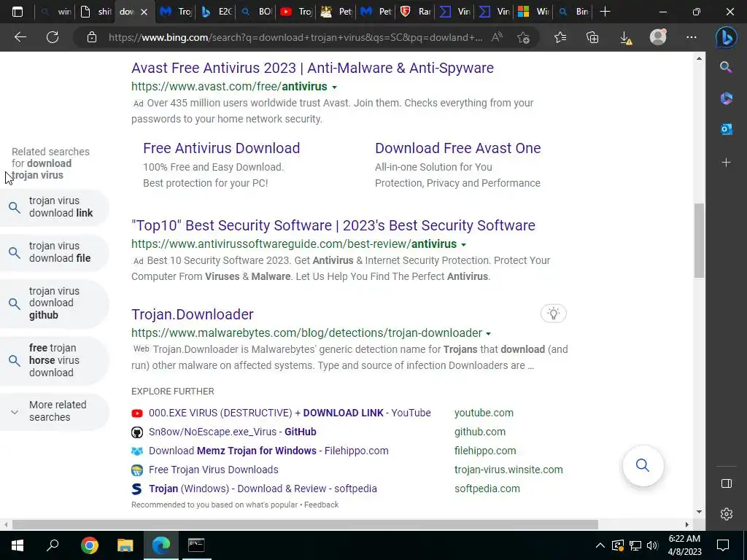Open notification center

(x=722, y=545)
